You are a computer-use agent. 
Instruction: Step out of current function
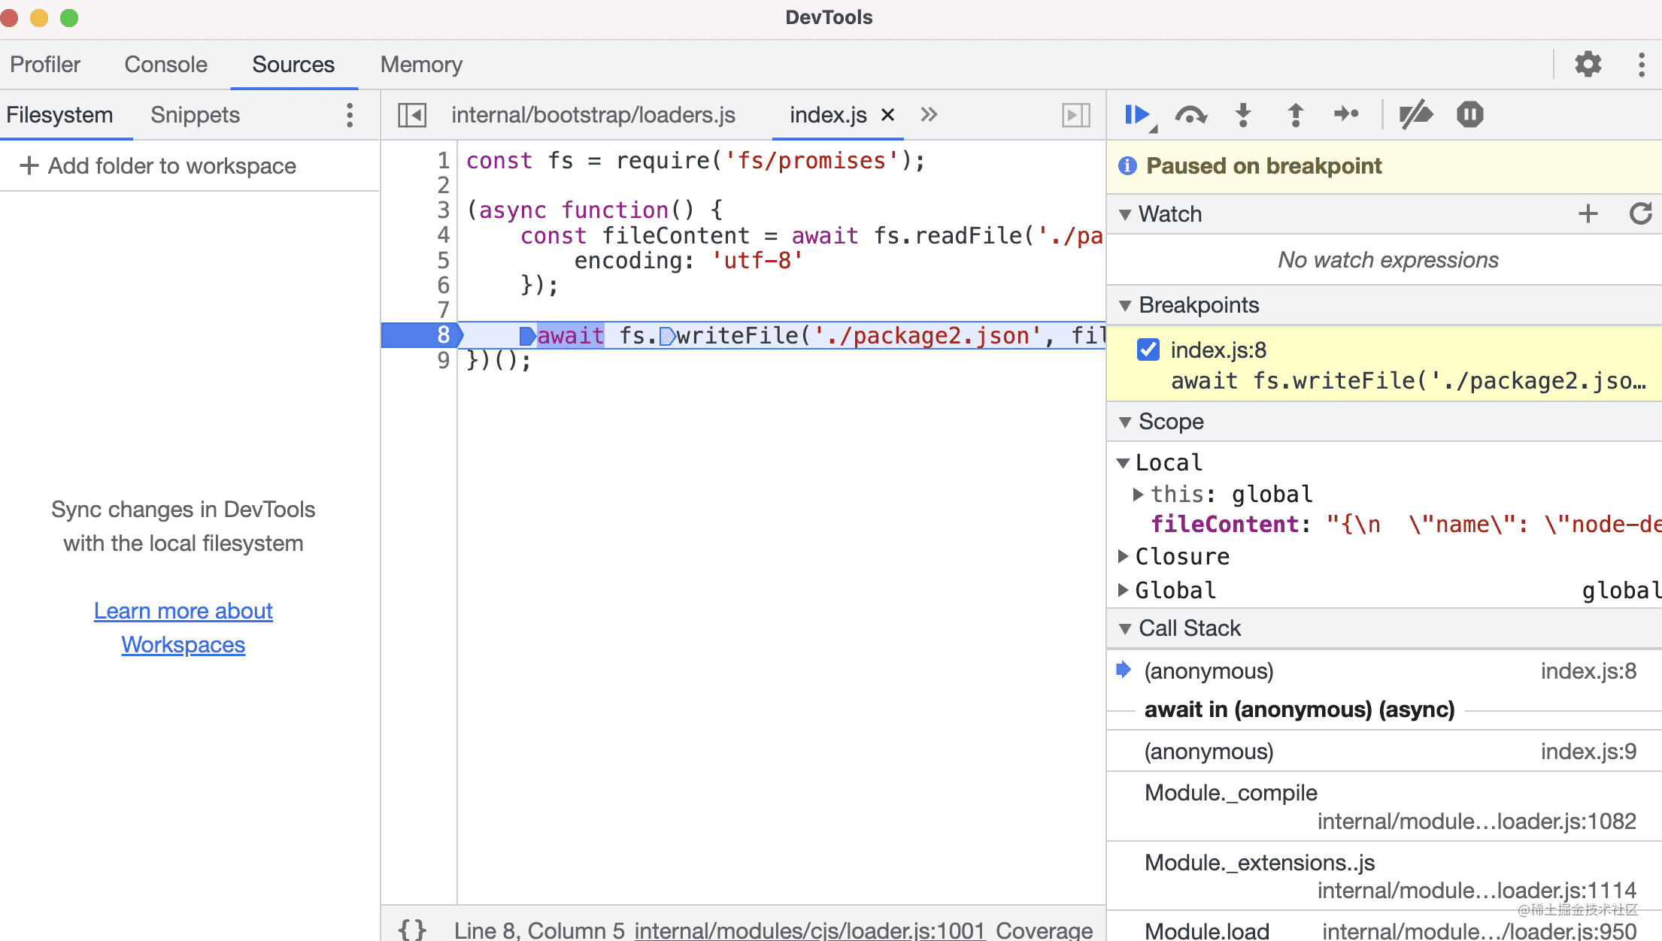pos(1295,115)
